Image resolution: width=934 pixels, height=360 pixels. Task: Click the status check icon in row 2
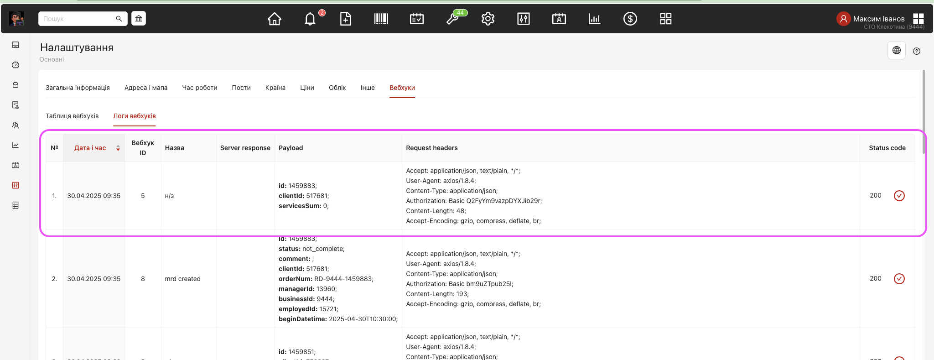pos(899,279)
